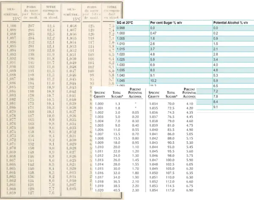Click '7.8' in the Potential Alcohol column

[215, 96]
